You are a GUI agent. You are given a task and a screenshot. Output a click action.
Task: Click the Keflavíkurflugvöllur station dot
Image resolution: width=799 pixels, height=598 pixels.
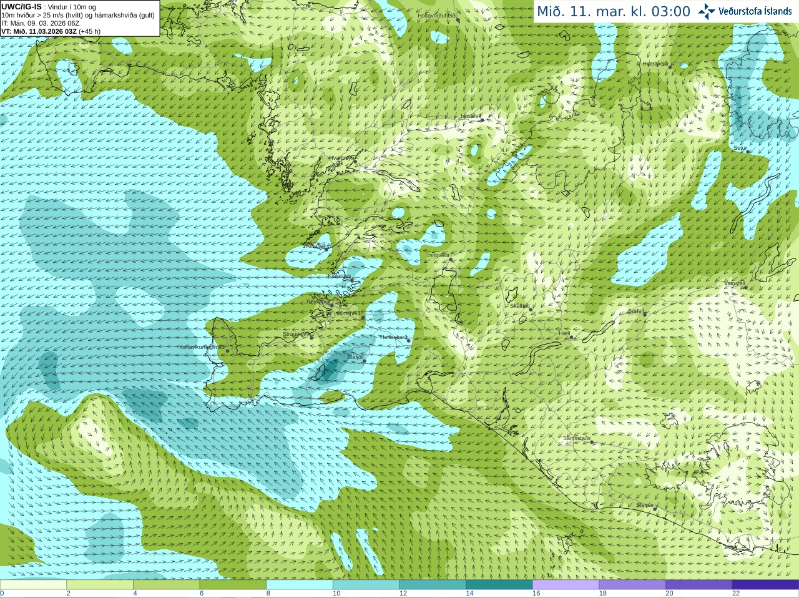point(228,351)
